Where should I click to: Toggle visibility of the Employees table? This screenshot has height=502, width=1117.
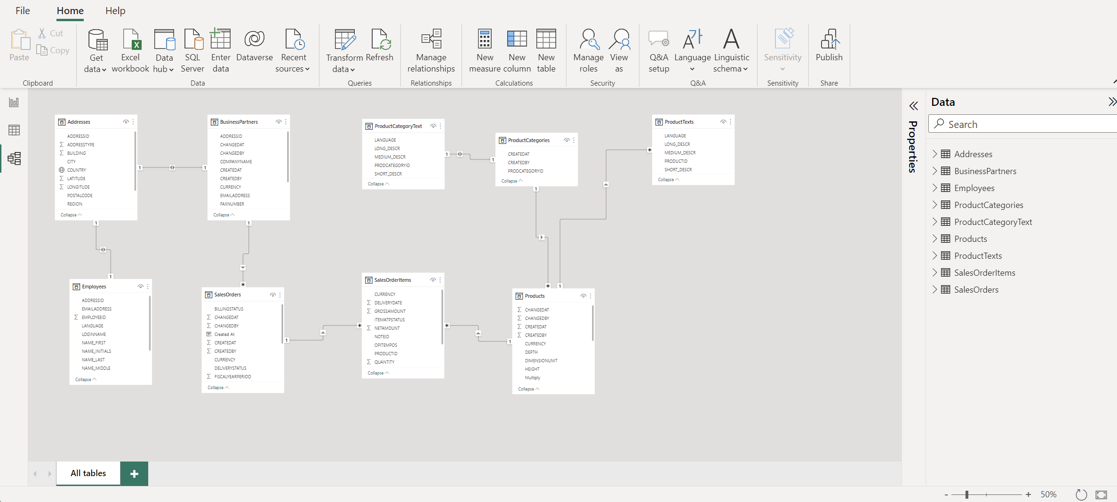(140, 287)
